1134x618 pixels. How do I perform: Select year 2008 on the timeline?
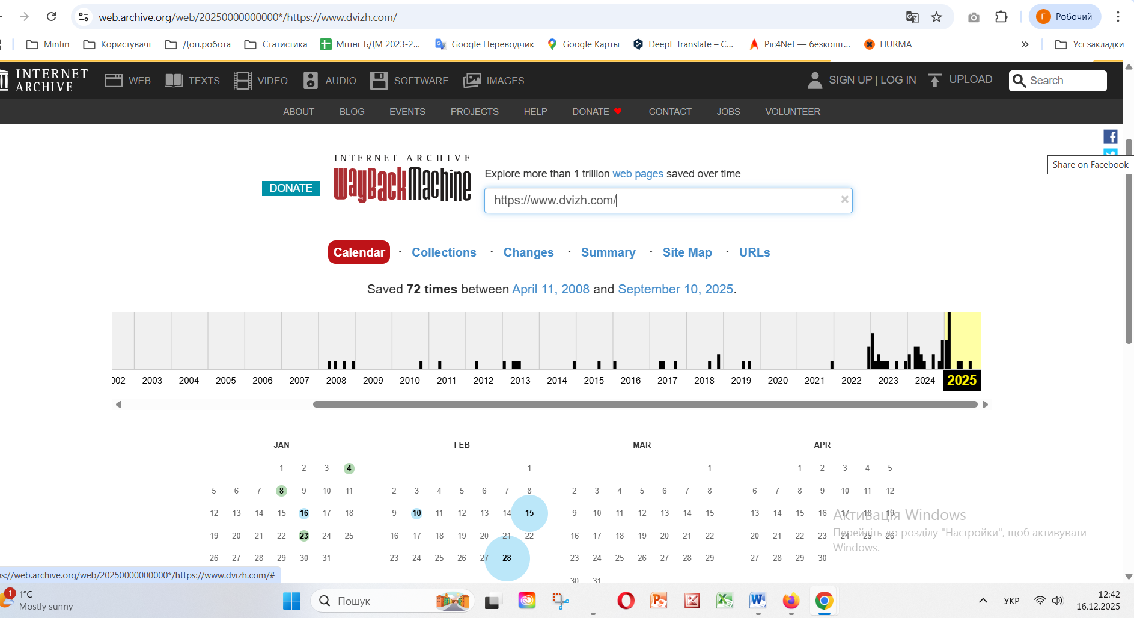tap(337, 380)
